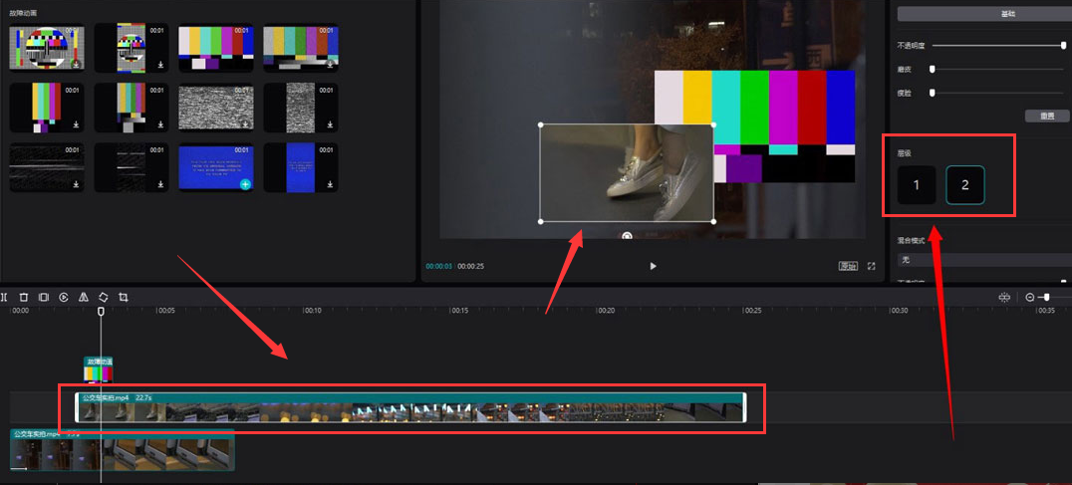Image resolution: width=1072 pixels, height=485 pixels.
Task: Click the 不透明度 opacity slider handle
Action: click(1063, 46)
